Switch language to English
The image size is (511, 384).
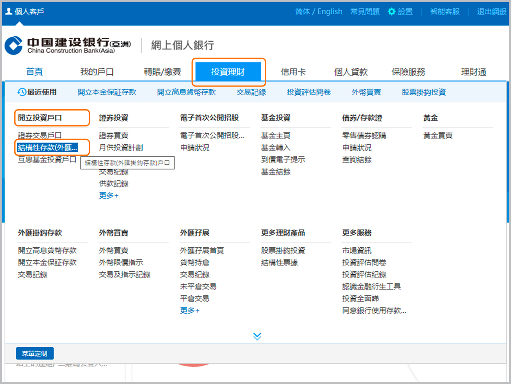pos(330,12)
